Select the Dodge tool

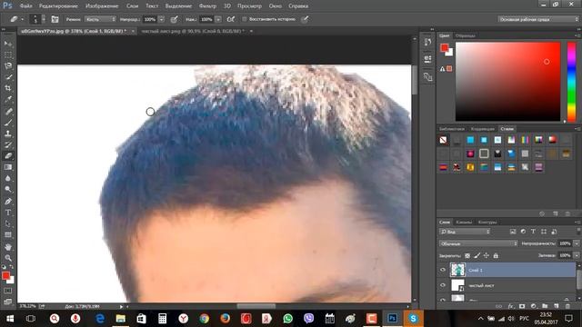[8, 190]
